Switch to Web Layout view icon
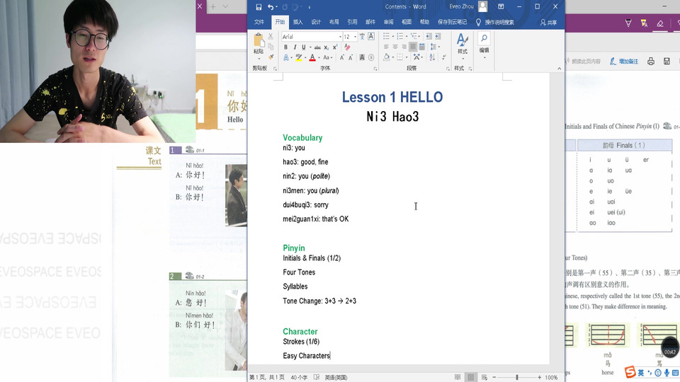Image resolution: width=680 pixels, height=382 pixels. point(484,377)
